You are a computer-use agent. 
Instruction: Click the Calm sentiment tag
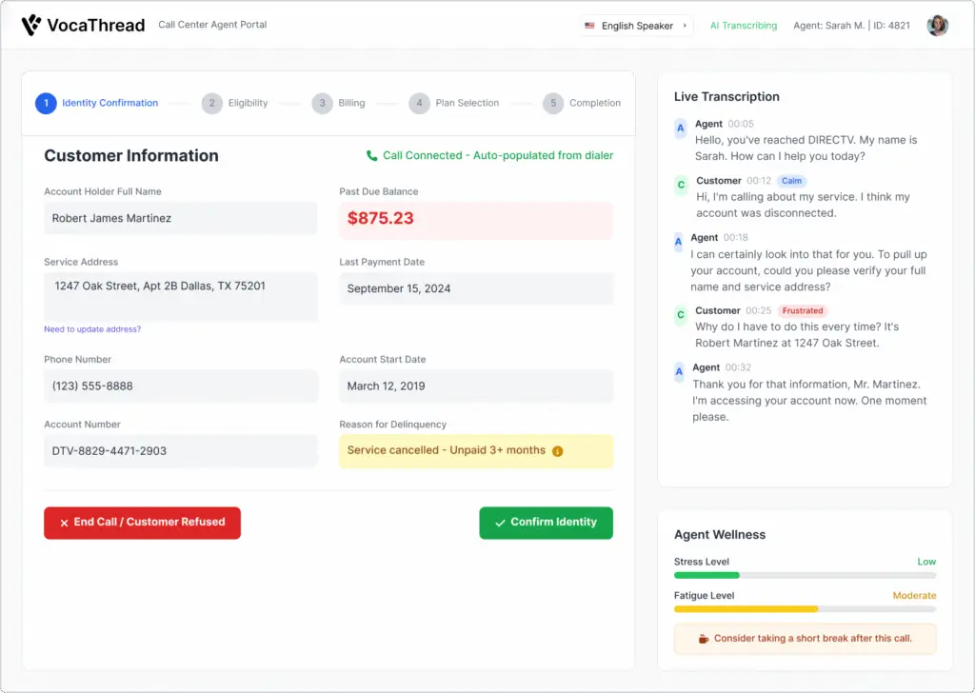pyautogui.click(x=791, y=181)
